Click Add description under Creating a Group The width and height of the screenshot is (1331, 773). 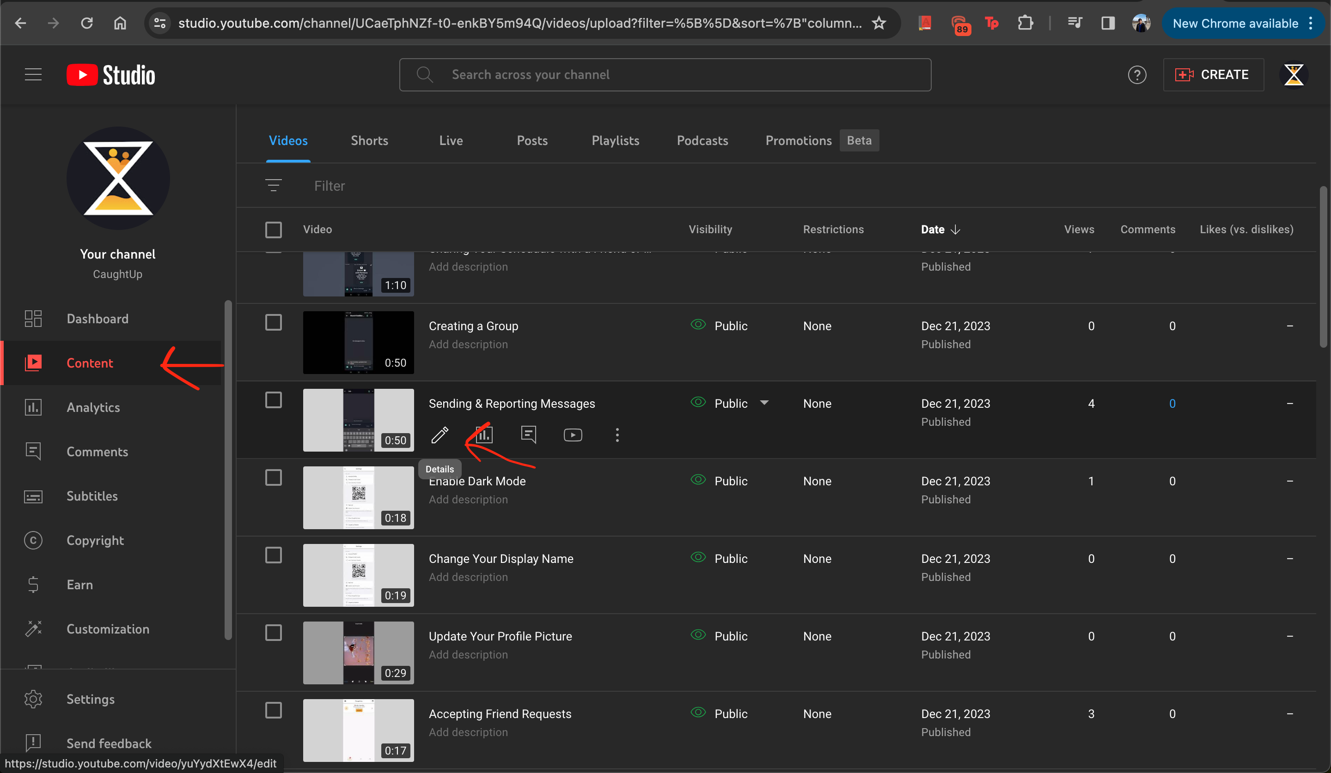click(x=468, y=344)
